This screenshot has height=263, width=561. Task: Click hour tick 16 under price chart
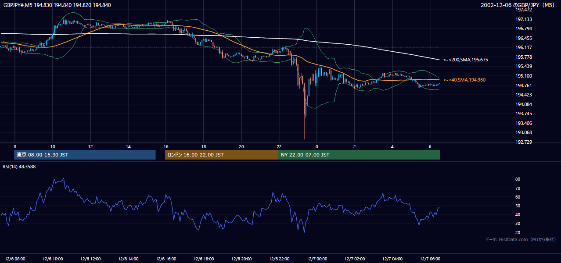click(x=166, y=146)
